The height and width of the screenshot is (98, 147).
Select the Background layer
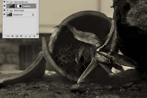click(21, 15)
